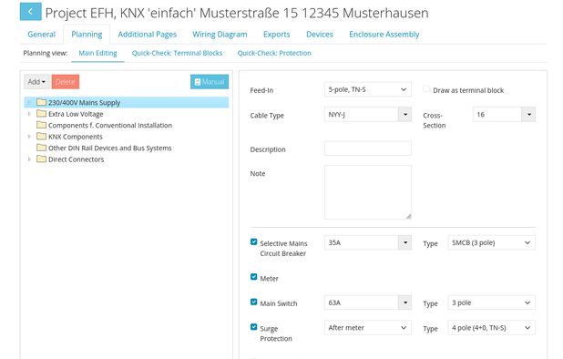Click into the Description field
This screenshot has height=359, width=563.
[x=368, y=149]
